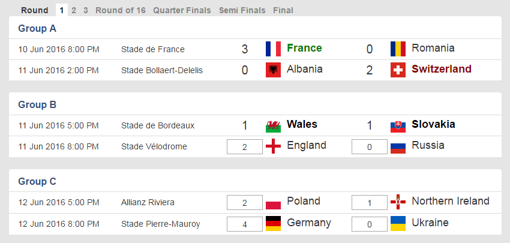Screen dimensions: 510x243
Task: Click the France flag icon
Action: point(273,49)
